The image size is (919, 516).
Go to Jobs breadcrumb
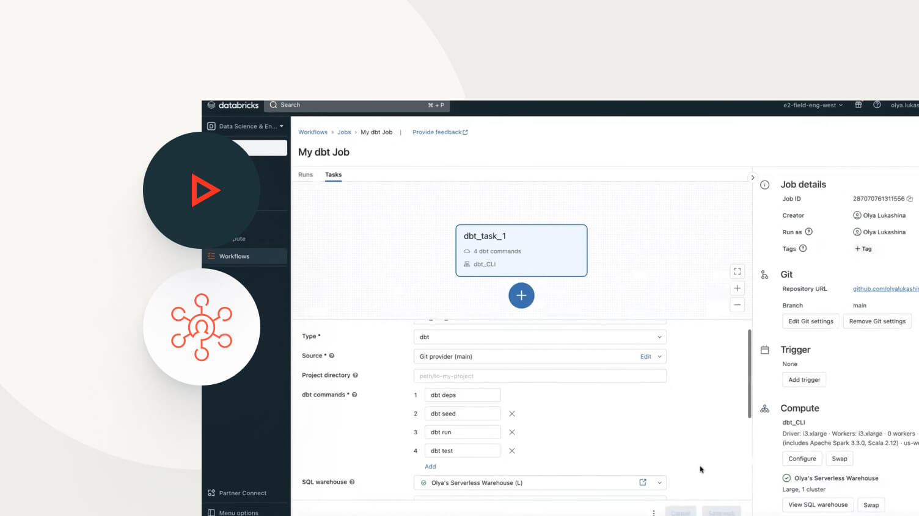344,132
